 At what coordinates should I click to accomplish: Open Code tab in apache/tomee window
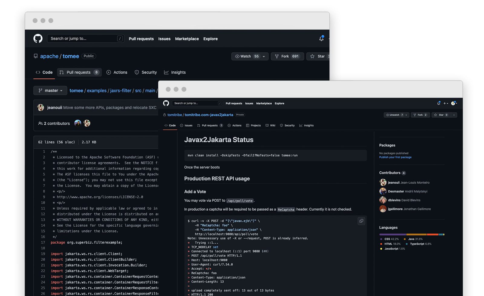pyautogui.click(x=44, y=72)
